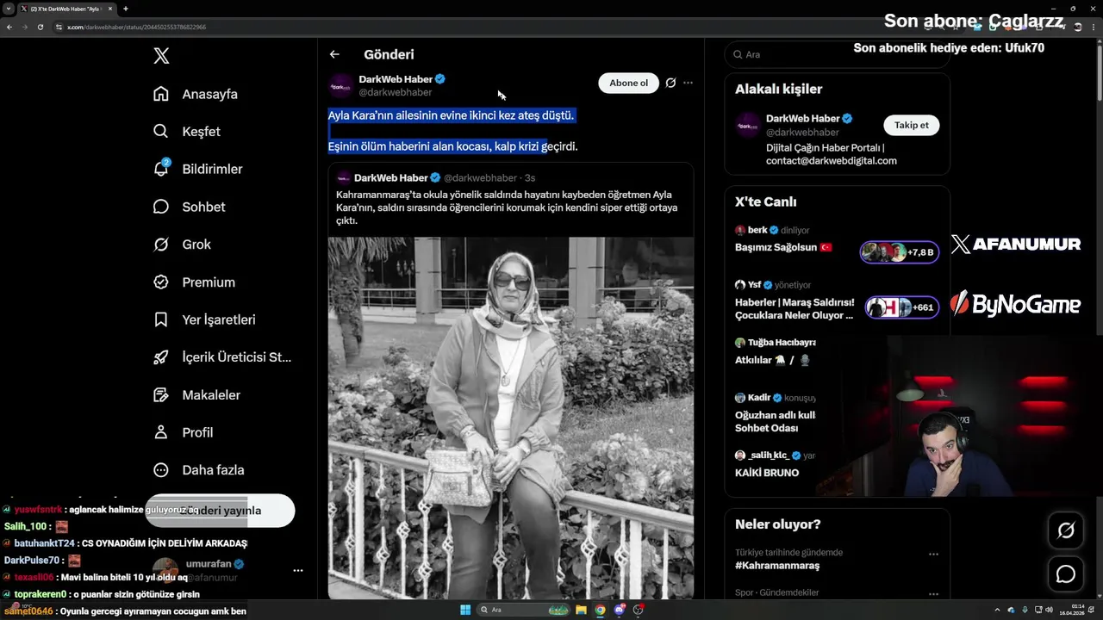Click the Grok icon beside Abone ol
Viewport: 1103px width, 620px height.
tap(670, 83)
